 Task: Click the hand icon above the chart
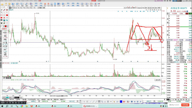coord(154,10)
